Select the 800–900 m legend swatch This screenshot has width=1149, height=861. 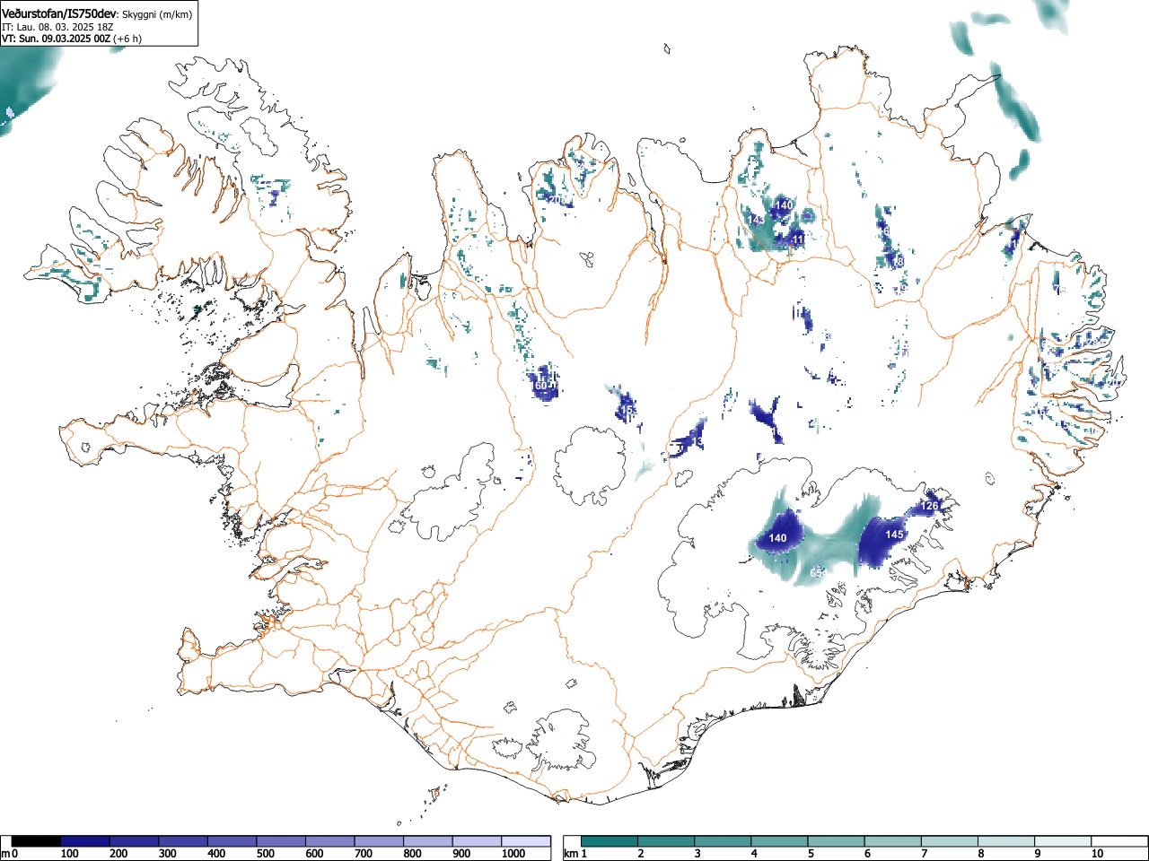[x=428, y=841]
